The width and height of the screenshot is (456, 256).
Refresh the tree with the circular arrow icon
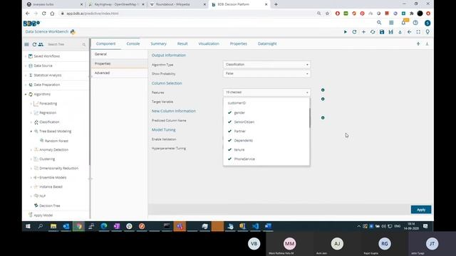point(34,44)
